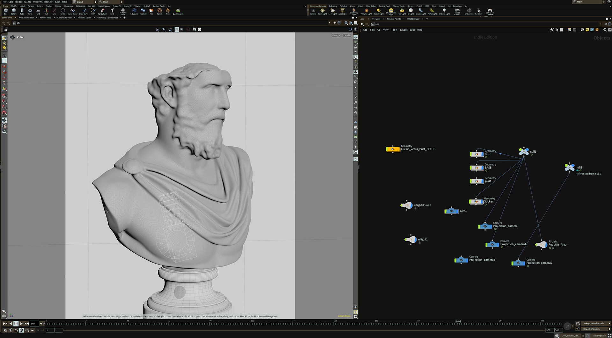
Task: Play the timeline in reverse
Action: coord(11,324)
